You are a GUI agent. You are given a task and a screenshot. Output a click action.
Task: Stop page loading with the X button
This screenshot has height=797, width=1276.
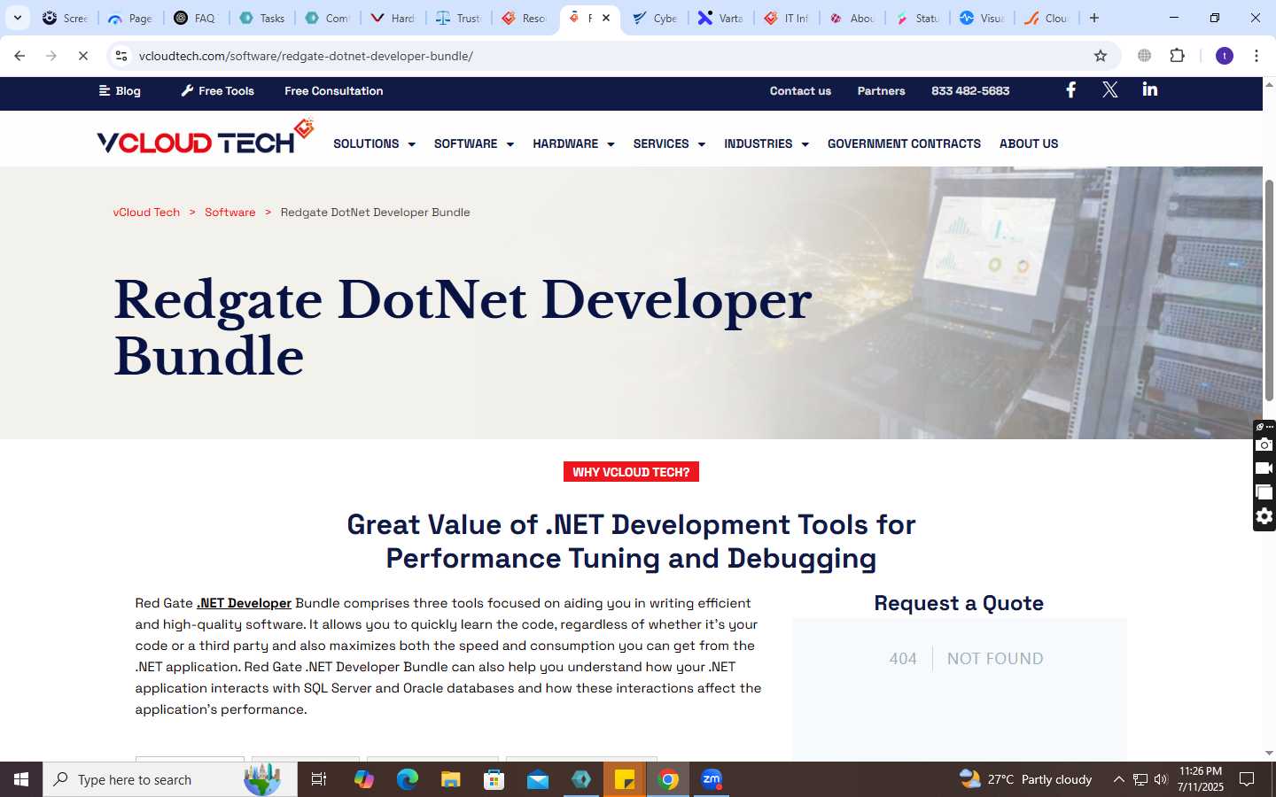82,56
